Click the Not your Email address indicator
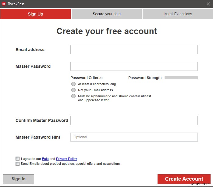The image size is (213, 187). coord(73,90)
